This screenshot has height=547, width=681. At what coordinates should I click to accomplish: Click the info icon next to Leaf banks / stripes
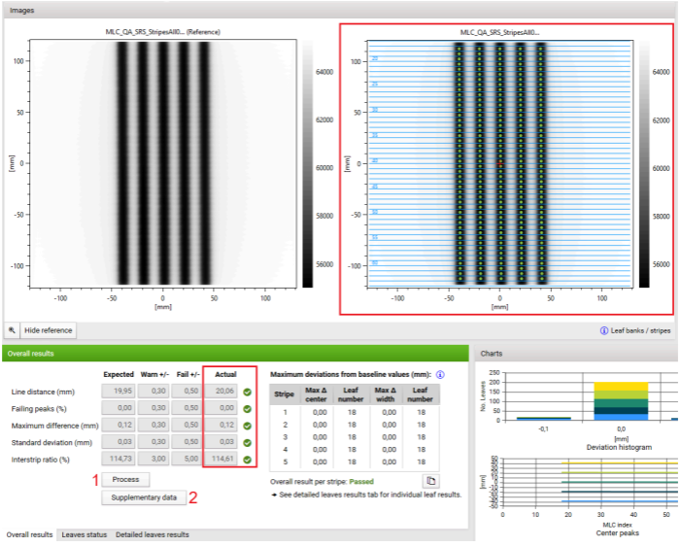pyautogui.click(x=604, y=331)
